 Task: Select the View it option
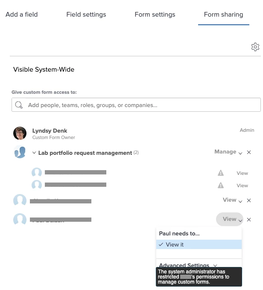click(x=199, y=244)
